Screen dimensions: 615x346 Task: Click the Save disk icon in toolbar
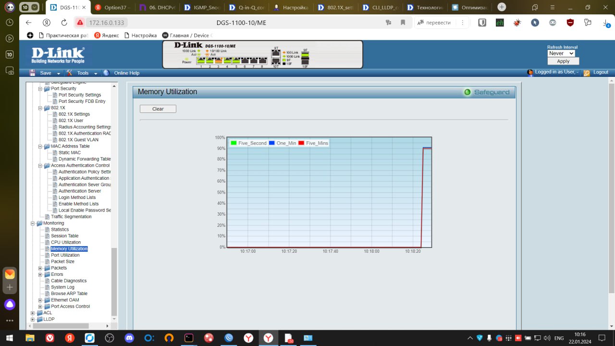(x=32, y=73)
